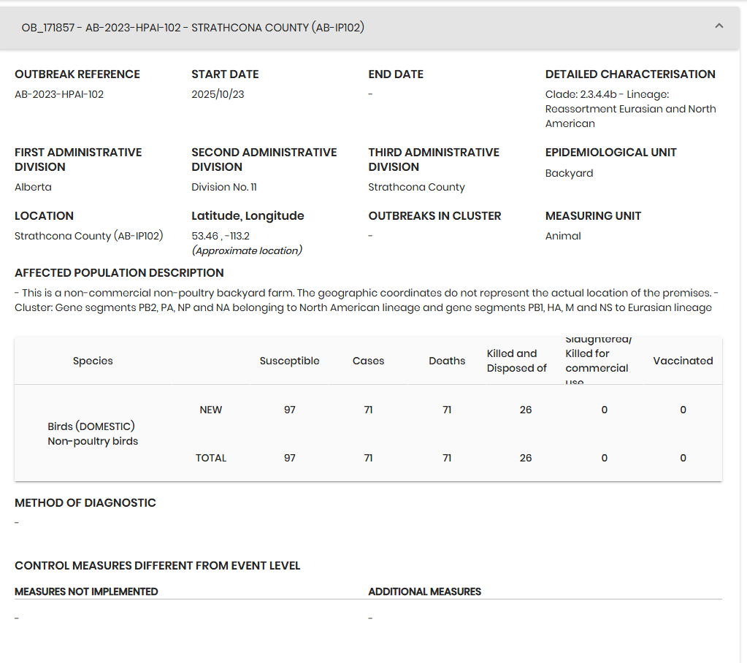Select the TOTAL row label in table
Screen dimensions: 747x663
[210, 458]
